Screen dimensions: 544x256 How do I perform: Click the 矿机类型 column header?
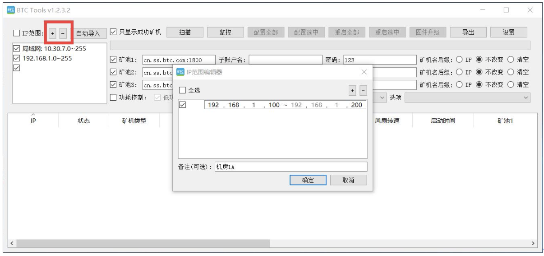click(x=134, y=121)
